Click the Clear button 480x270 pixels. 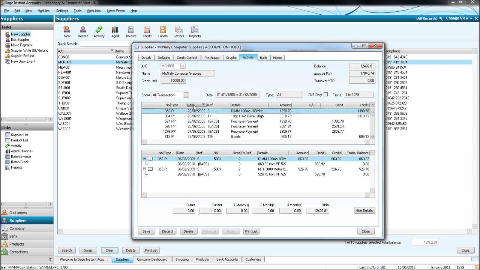[x=109, y=250]
